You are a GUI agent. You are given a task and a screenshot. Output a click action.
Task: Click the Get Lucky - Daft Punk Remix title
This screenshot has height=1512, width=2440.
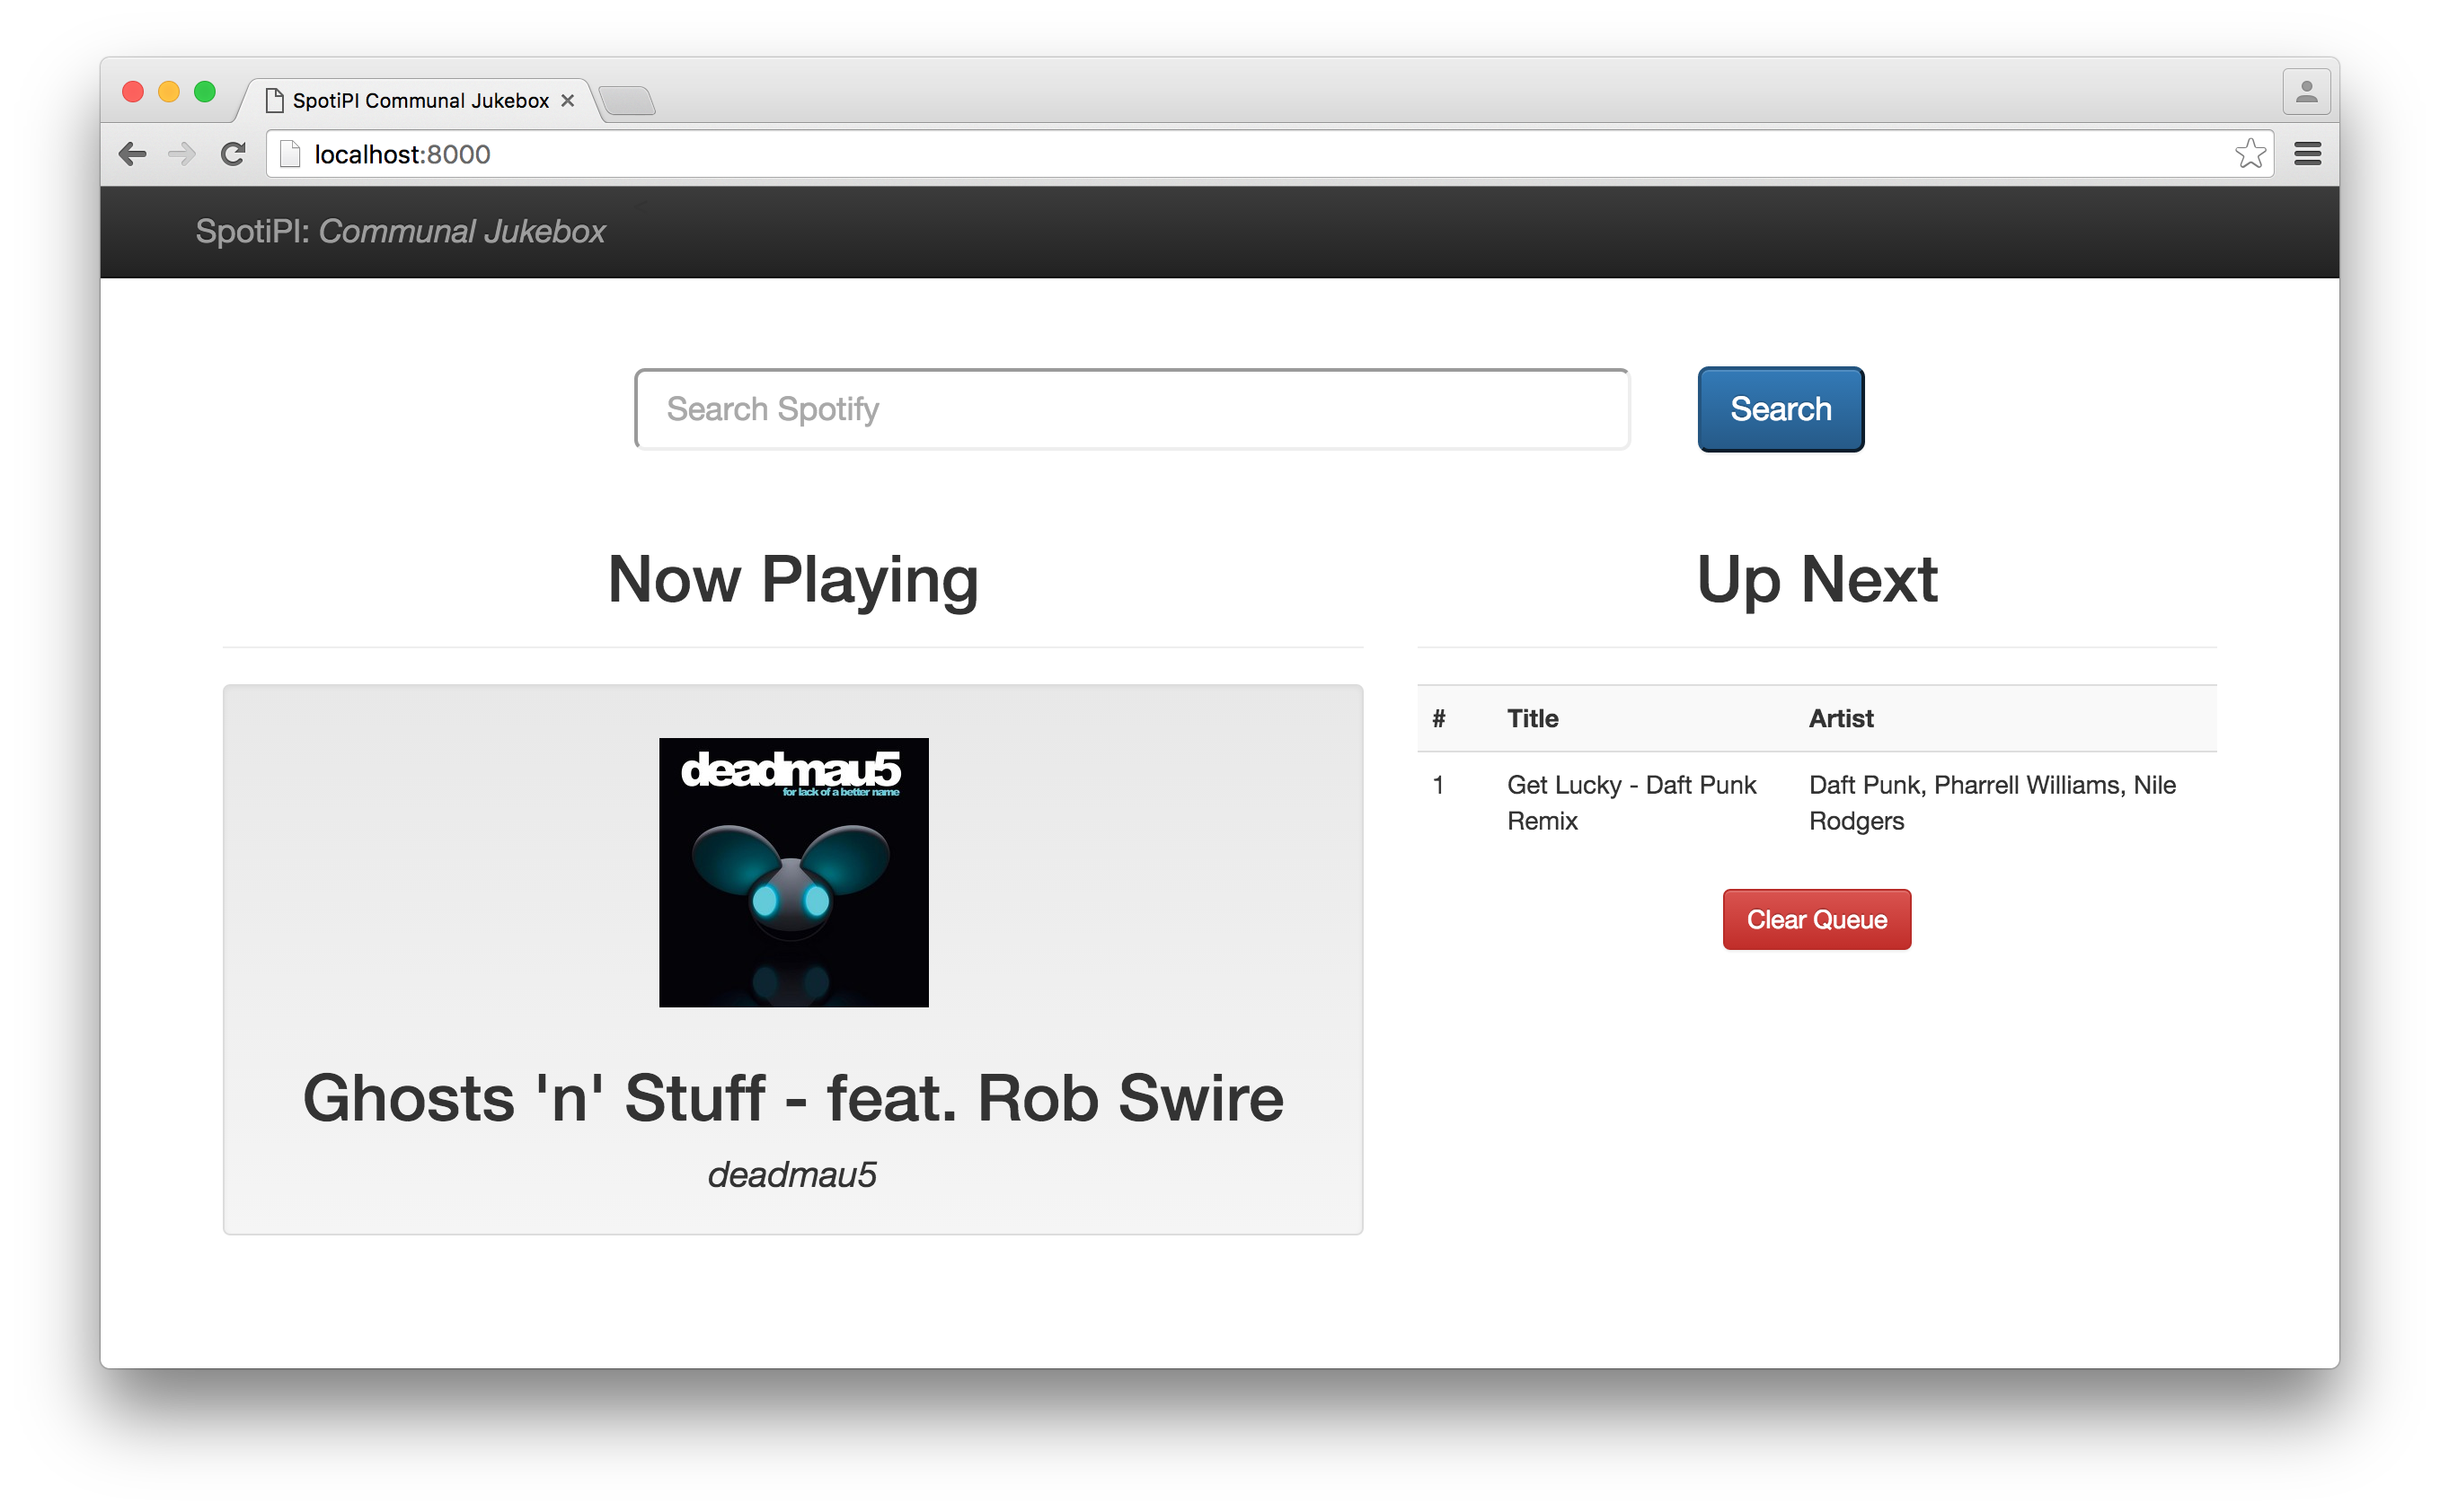pyautogui.click(x=1631, y=802)
